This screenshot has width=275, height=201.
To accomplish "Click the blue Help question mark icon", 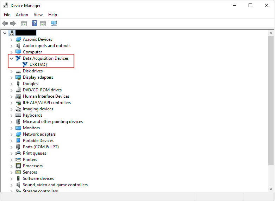I will 35,24.
